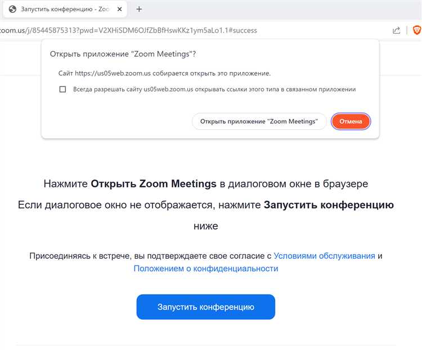Click "Открыть приложение Zoom Meetings" button
Image resolution: width=422 pixels, height=350 pixels.
click(x=259, y=122)
